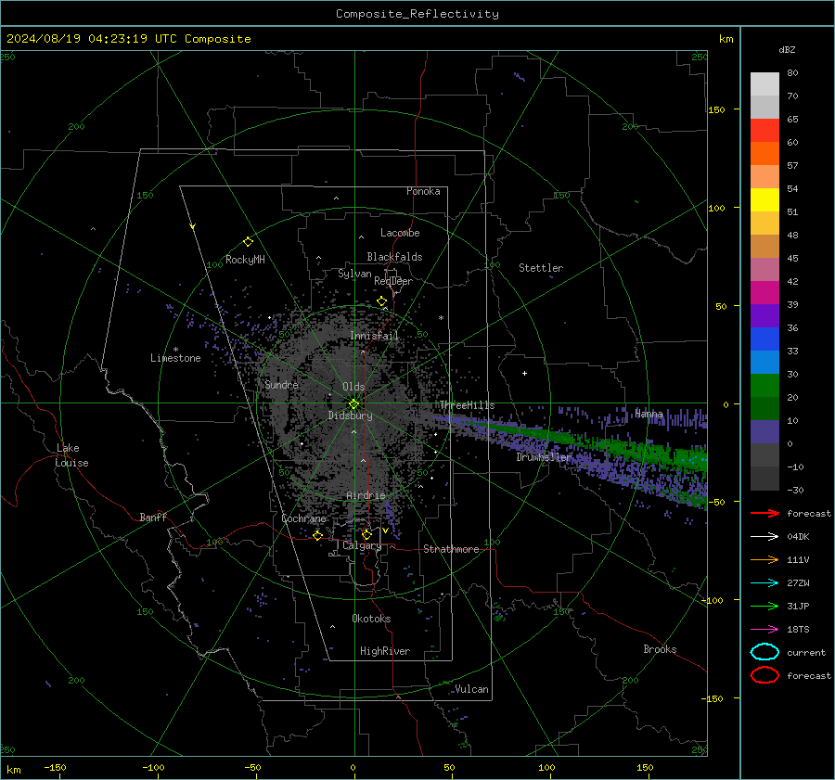The height and width of the screenshot is (780, 835).
Task: Click the Hanna city label
Action: [649, 414]
